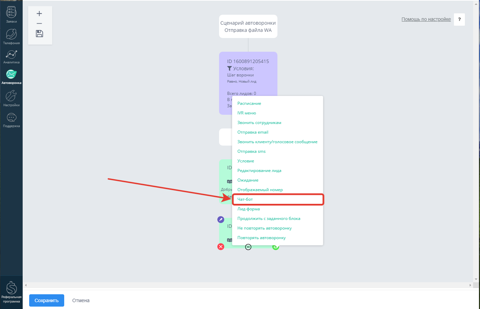Click the Сценарий автоворонки title block
The width and height of the screenshot is (480, 309).
(x=248, y=26)
